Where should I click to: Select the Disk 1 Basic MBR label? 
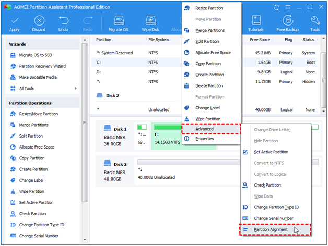tap(115, 137)
